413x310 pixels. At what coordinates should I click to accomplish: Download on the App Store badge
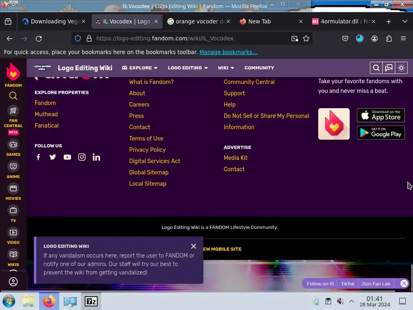[381, 115]
